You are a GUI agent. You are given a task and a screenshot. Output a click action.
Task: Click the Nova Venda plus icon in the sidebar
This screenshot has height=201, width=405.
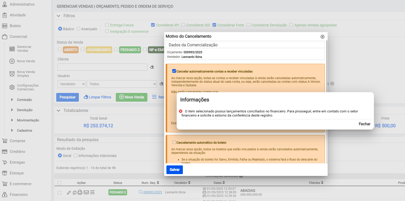tap(12, 61)
